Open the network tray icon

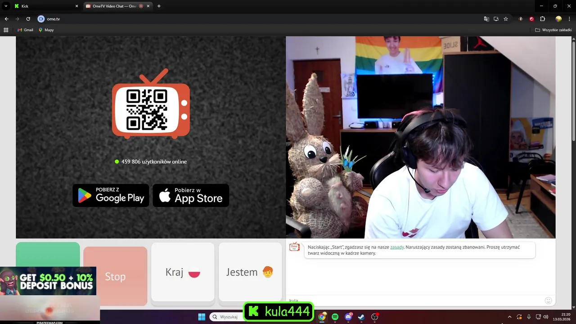click(539, 317)
